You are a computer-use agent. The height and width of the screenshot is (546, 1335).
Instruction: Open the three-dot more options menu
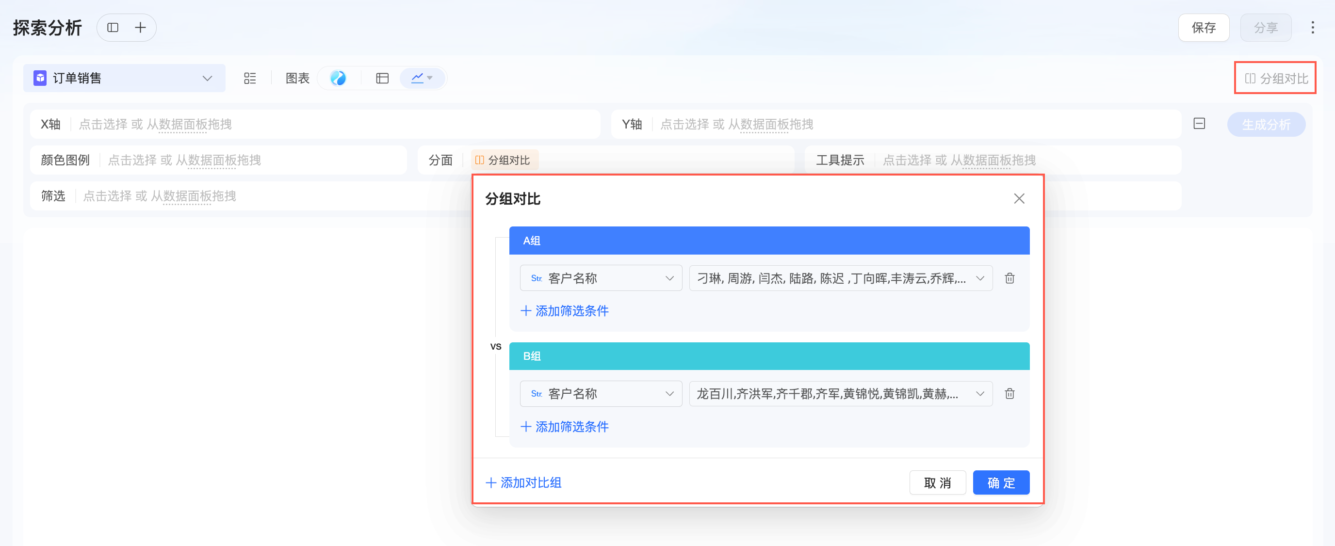(x=1312, y=28)
